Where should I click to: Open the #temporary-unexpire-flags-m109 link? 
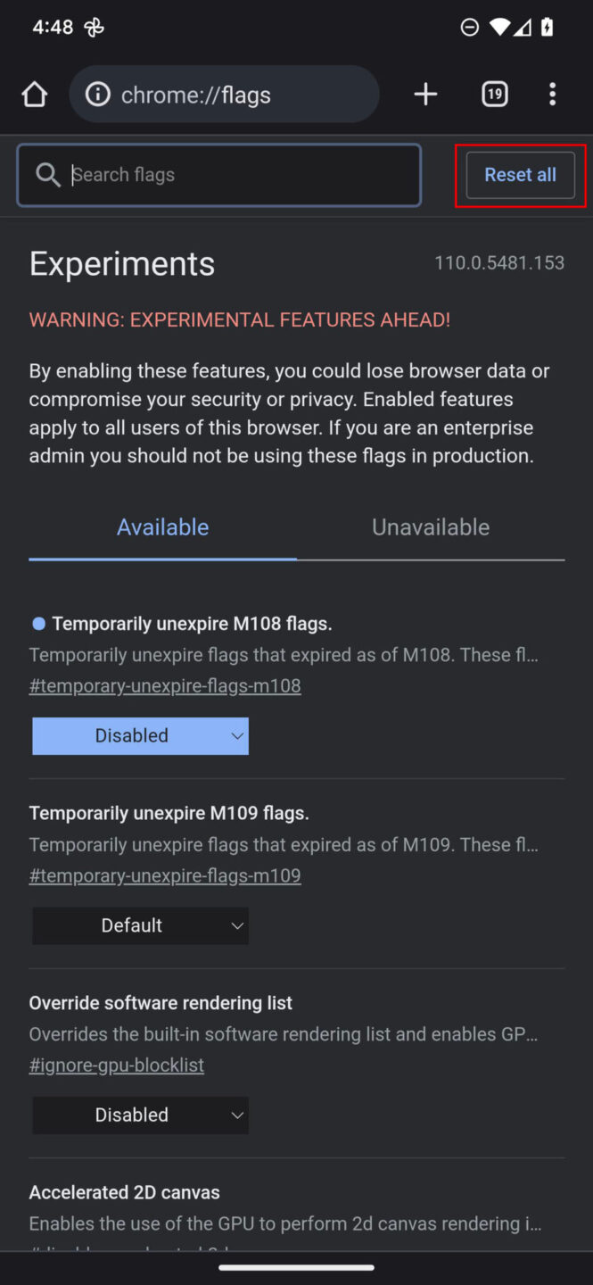(x=165, y=875)
